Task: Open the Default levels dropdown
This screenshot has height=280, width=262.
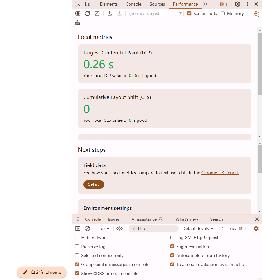Action: click(x=198, y=228)
